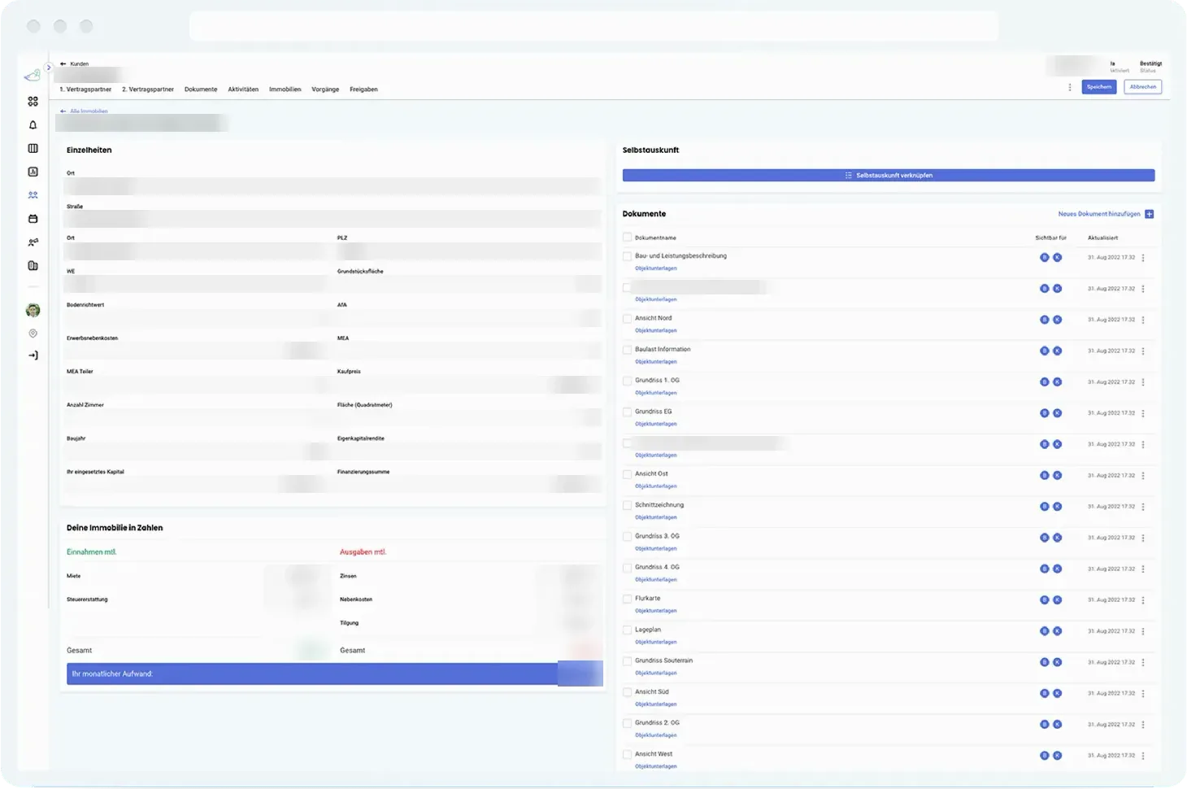Open the more options menu beside Speichern
This screenshot has height=789, width=1187.
[1070, 87]
